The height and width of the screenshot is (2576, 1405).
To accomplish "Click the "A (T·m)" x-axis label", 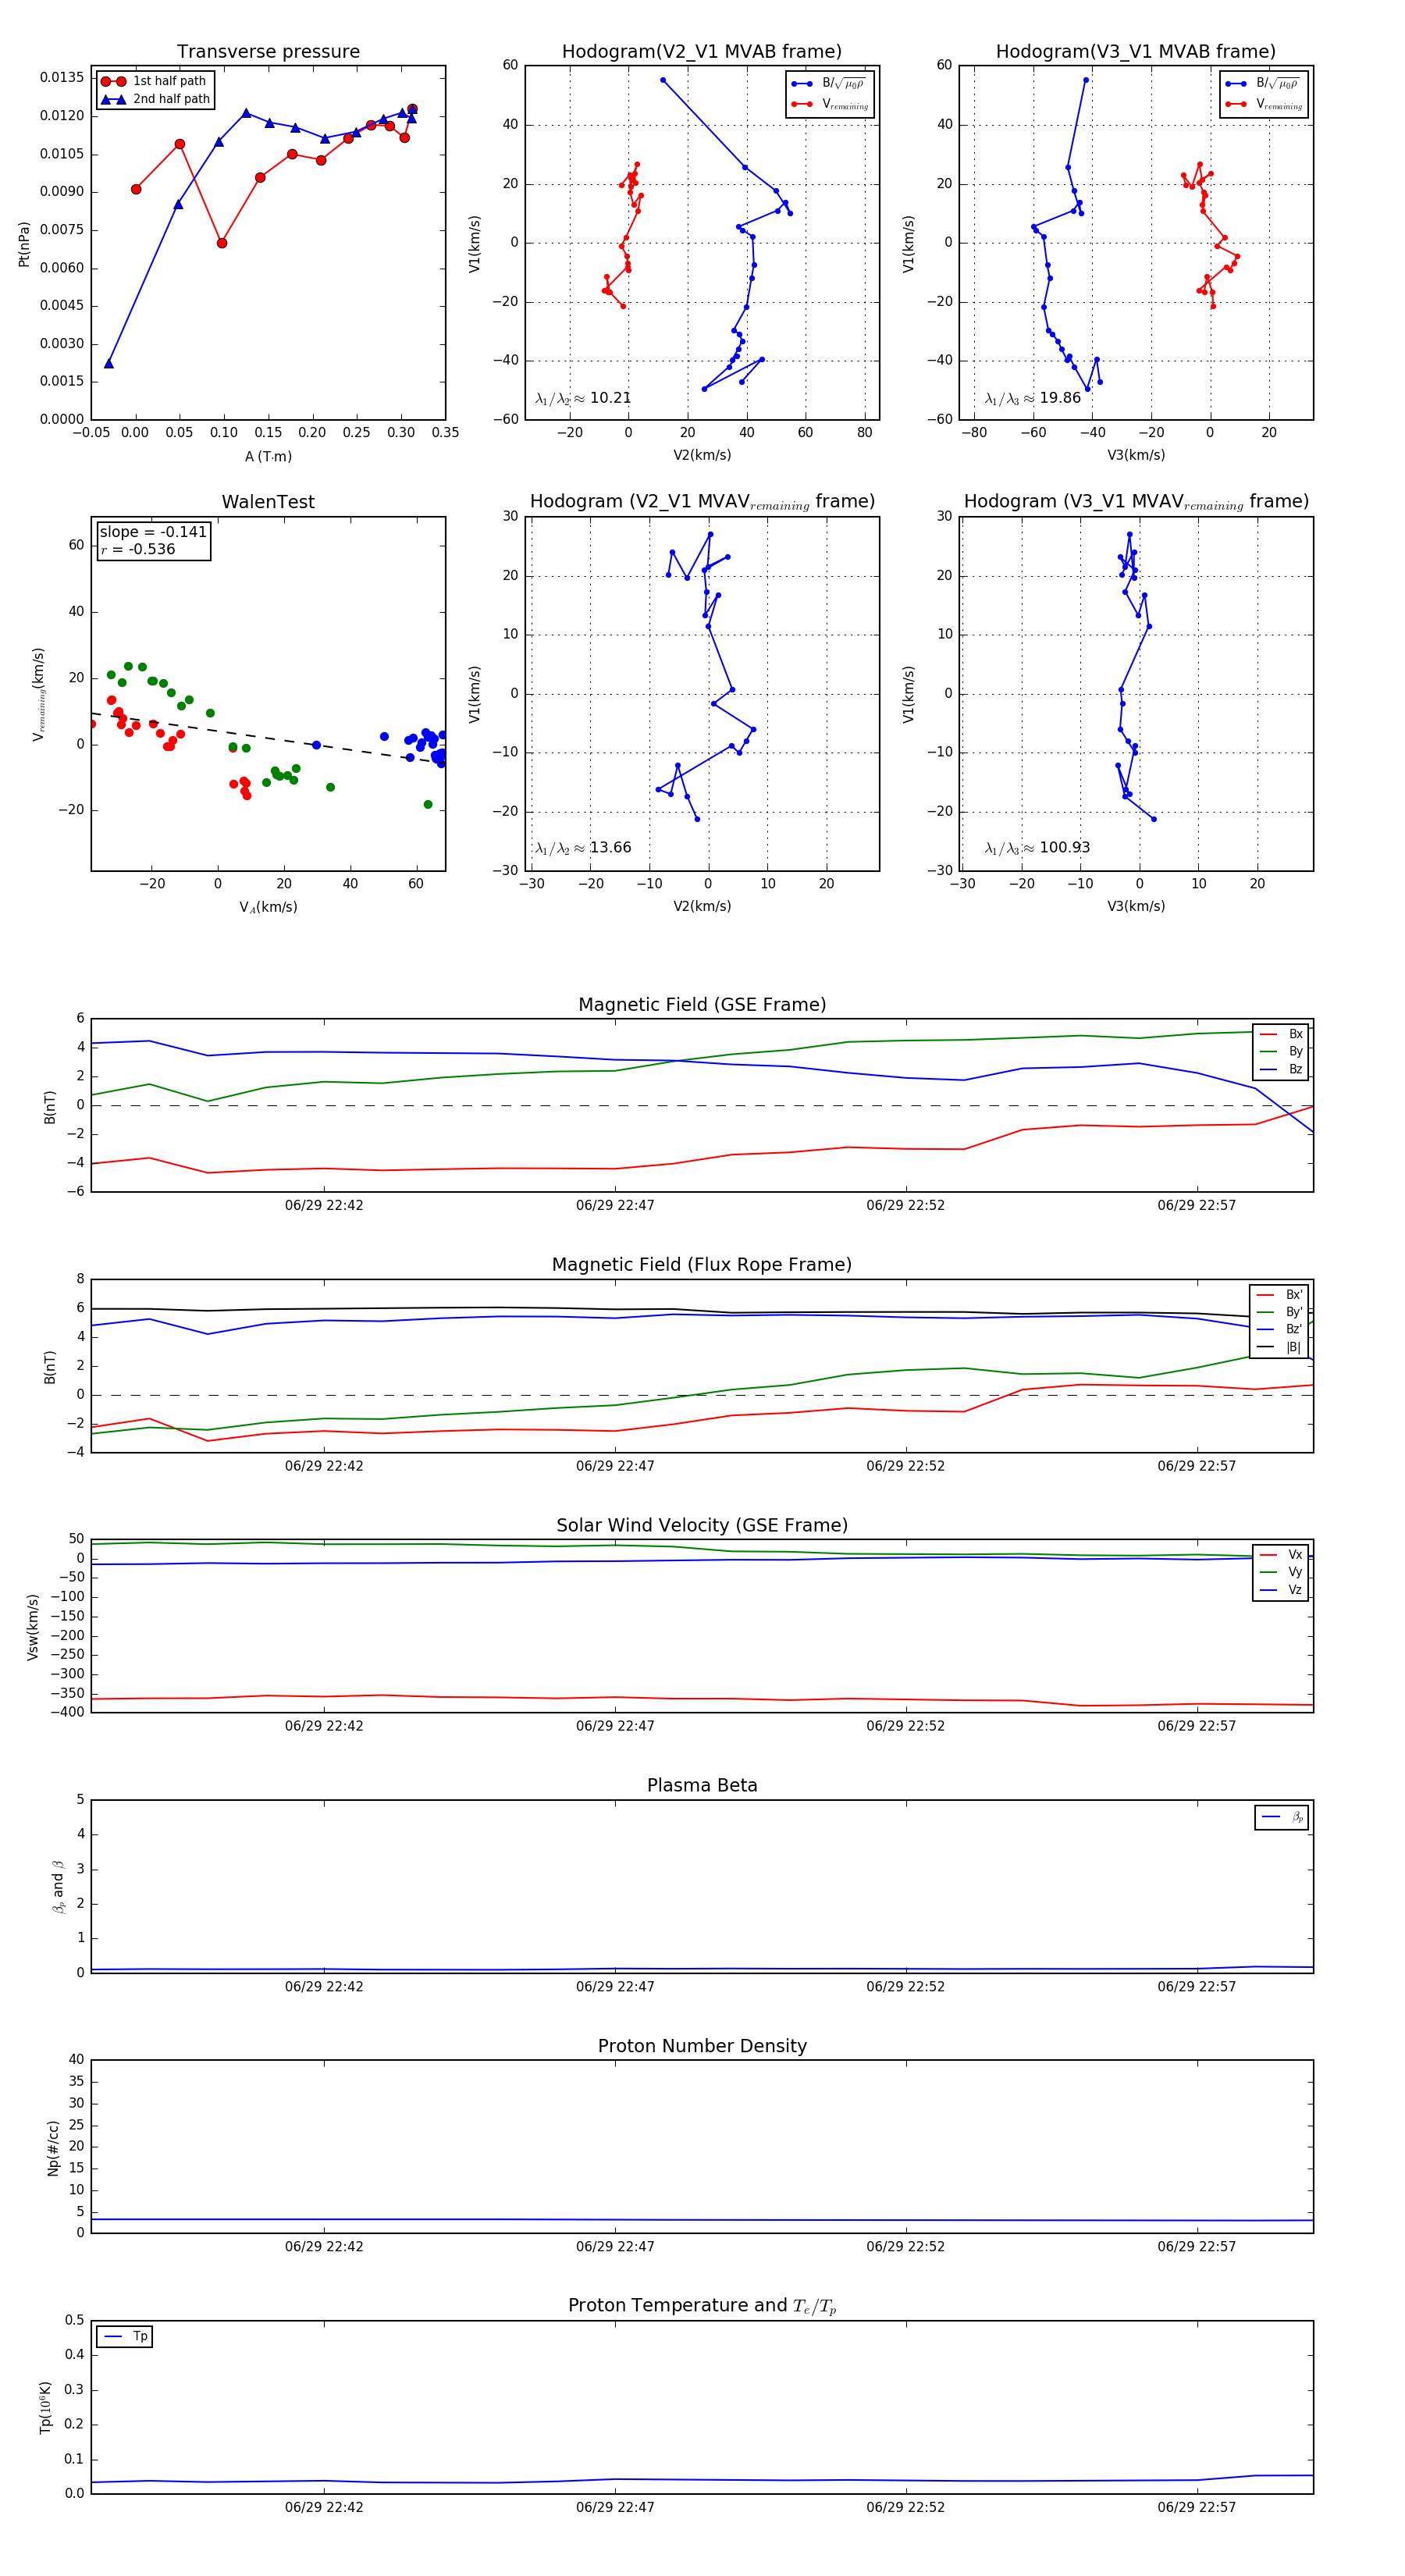I will point(268,457).
